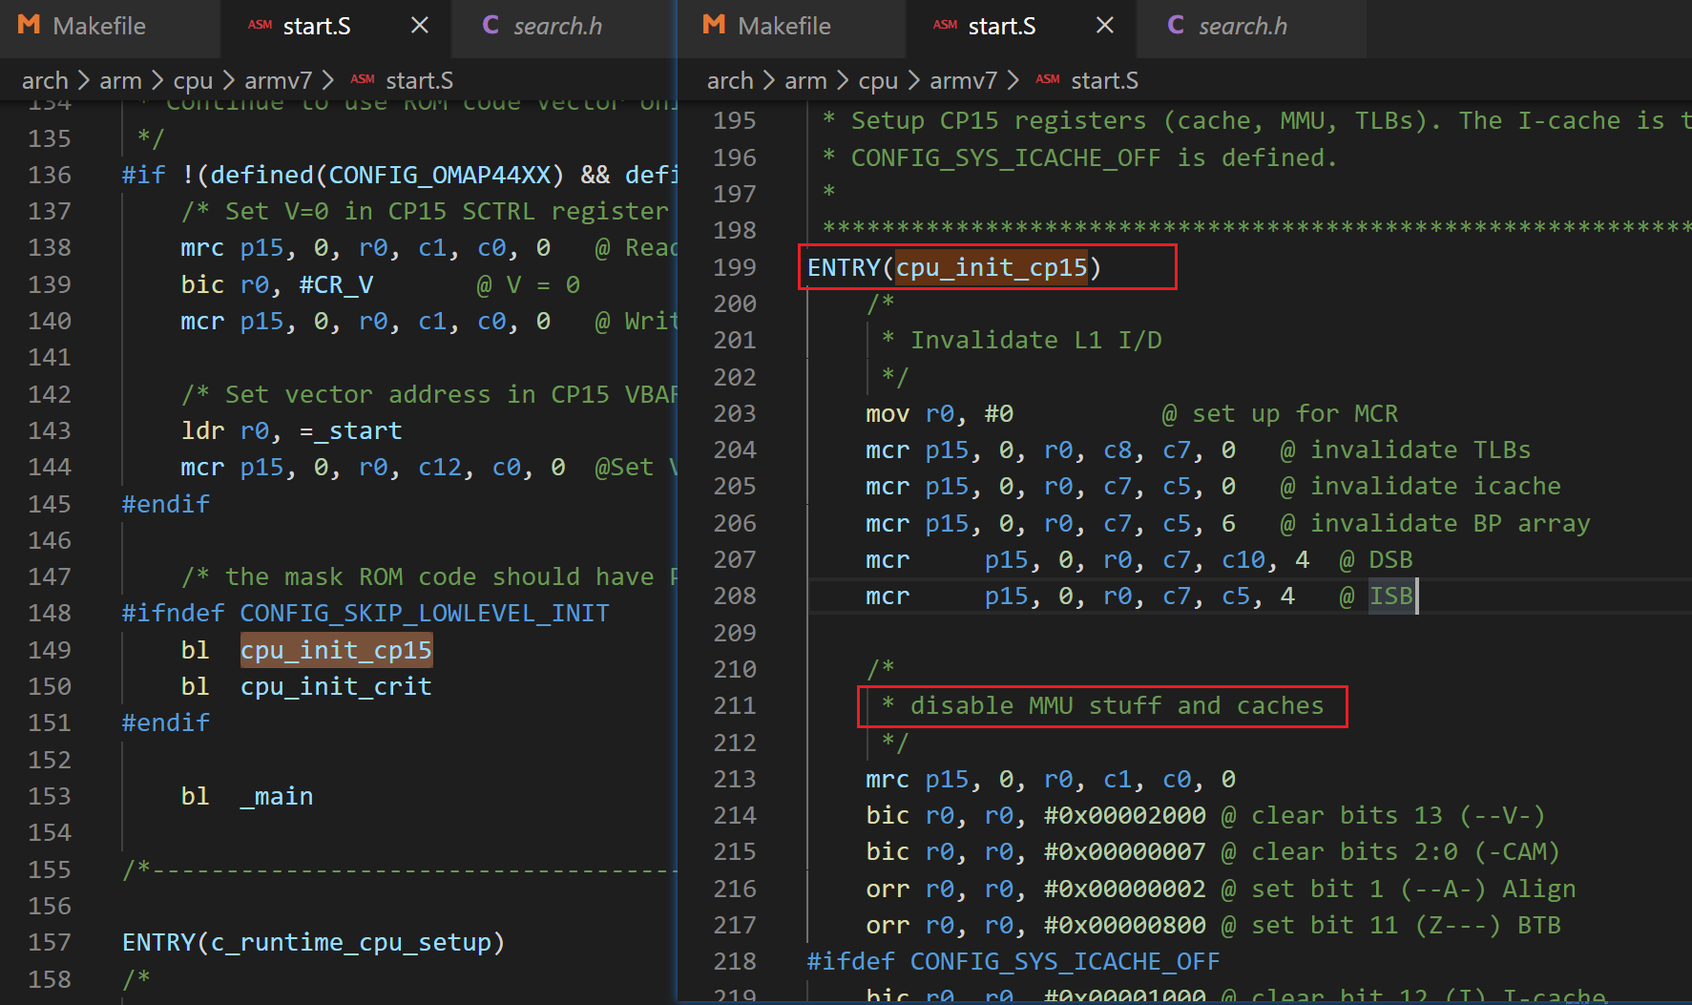Click 'start.S' breadcrumb in right editor
The width and height of the screenshot is (1692, 1005).
(x=1104, y=81)
